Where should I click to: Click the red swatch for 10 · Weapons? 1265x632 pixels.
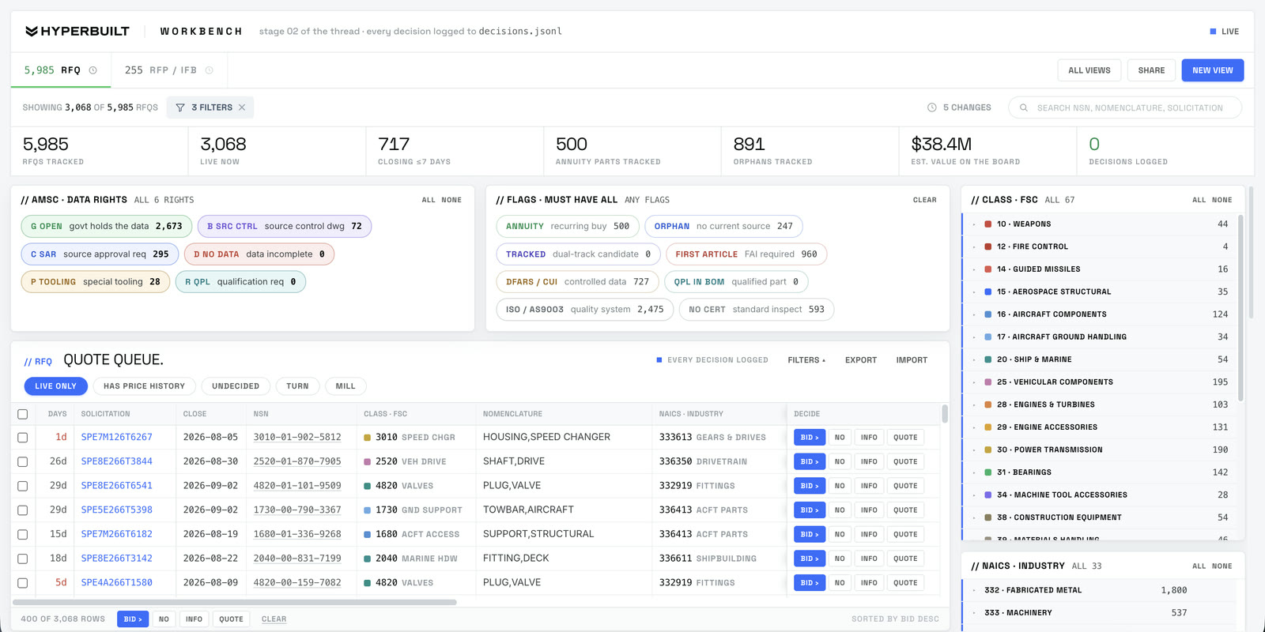pos(988,224)
